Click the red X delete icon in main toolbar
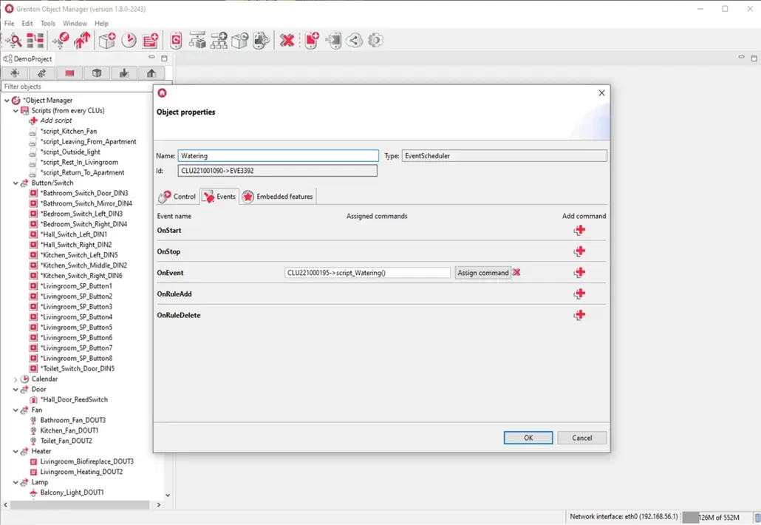The width and height of the screenshot is (761, 525). click(x=287, y=41)
